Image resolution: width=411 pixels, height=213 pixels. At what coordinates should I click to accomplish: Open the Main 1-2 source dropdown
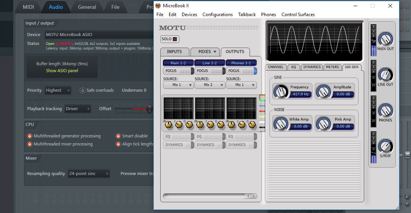(x=178, y=85)
